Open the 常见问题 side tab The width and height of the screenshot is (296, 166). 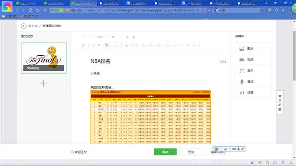point(280,102)
